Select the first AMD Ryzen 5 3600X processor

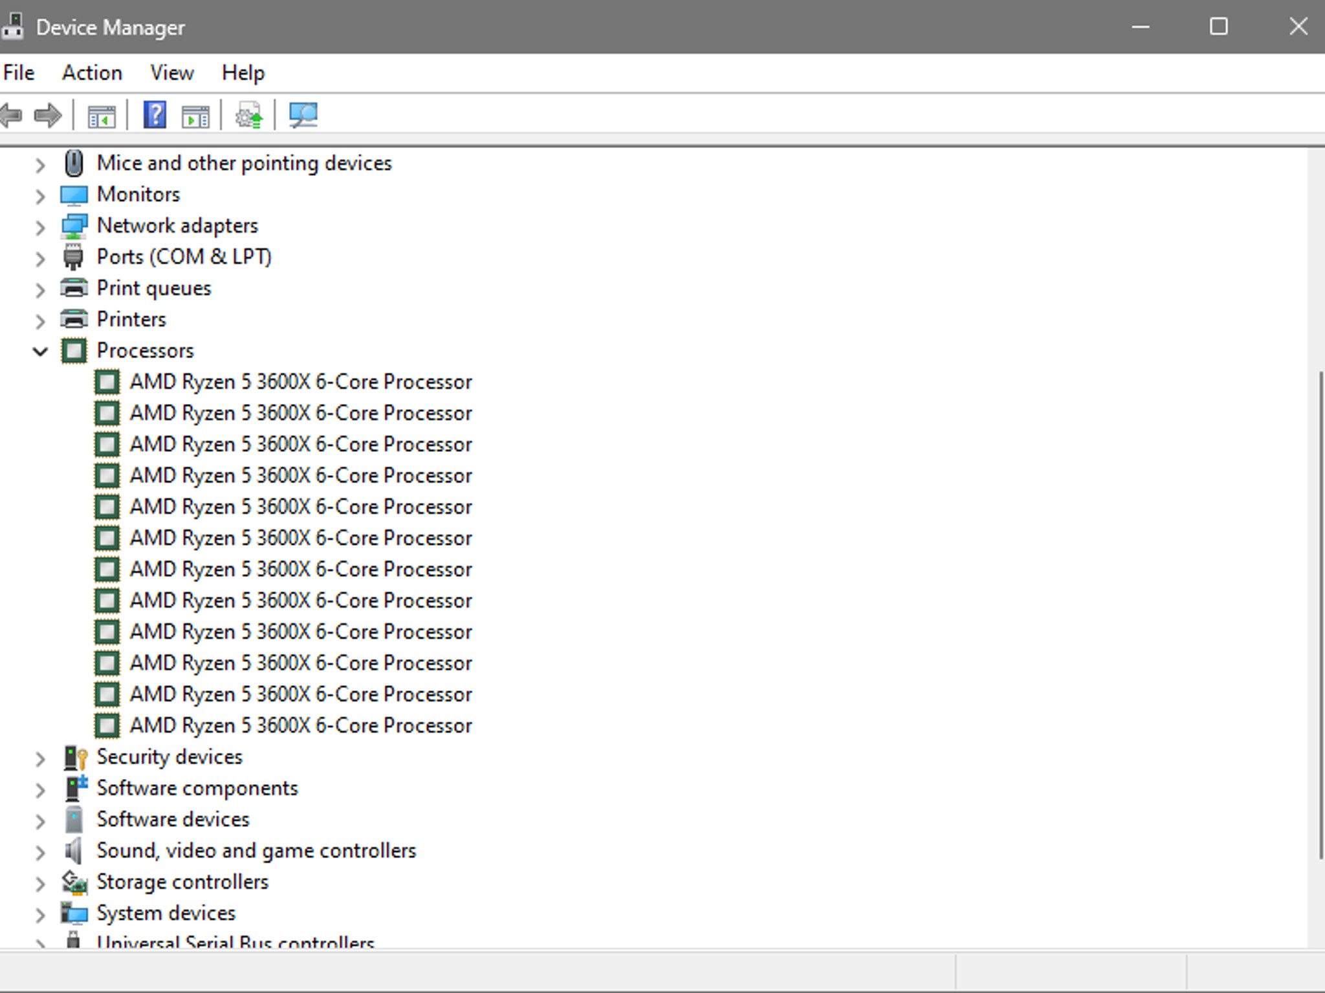300,382
